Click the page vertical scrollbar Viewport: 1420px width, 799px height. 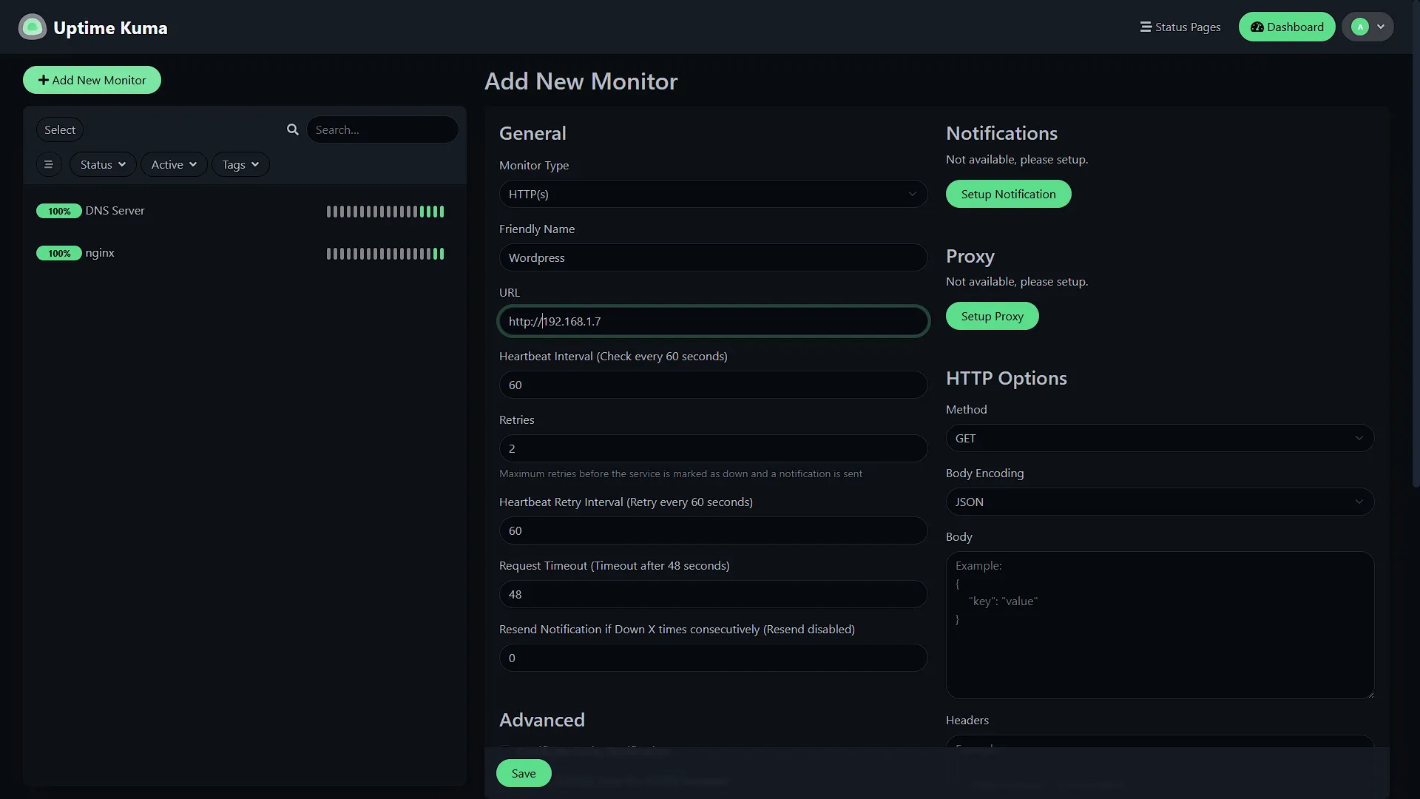(x=1416, y=244)
